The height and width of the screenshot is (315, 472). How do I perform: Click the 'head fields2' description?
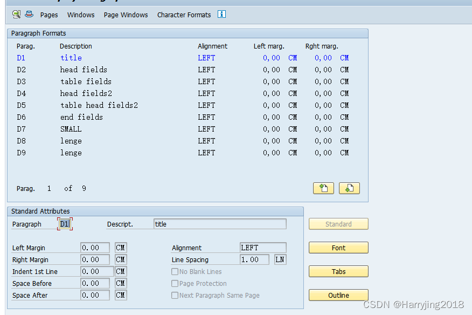86,93
